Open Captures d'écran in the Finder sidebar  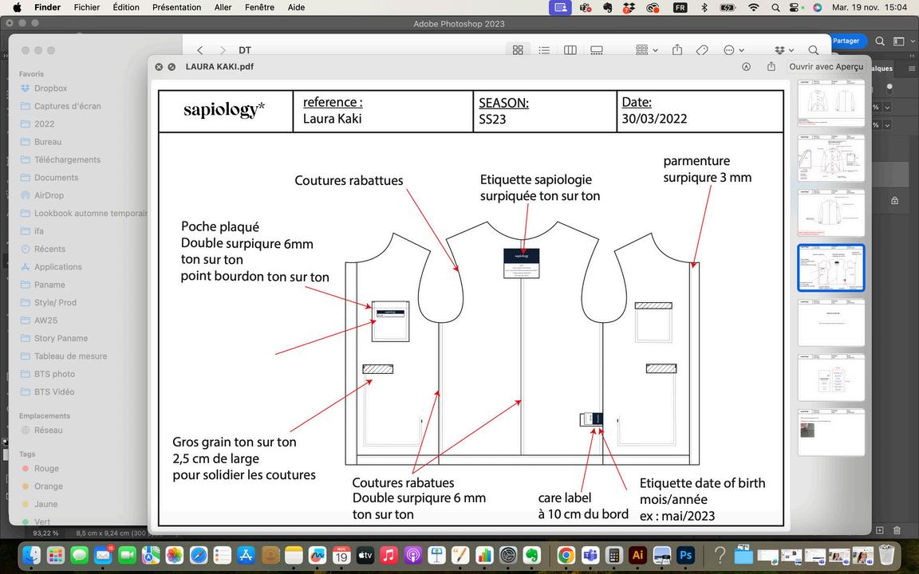coord(67,106)
